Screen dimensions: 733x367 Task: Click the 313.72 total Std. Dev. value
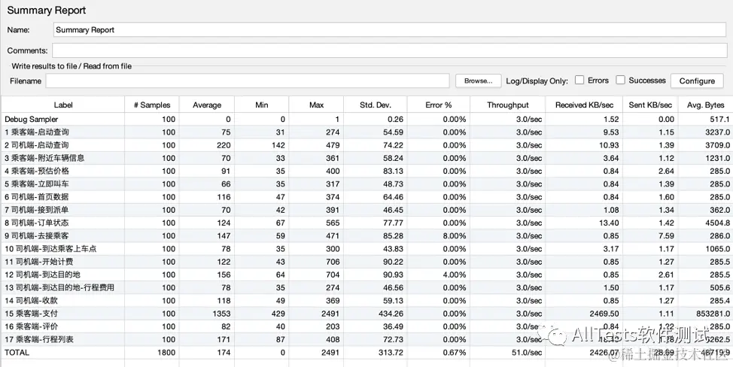tap(391, 353)
